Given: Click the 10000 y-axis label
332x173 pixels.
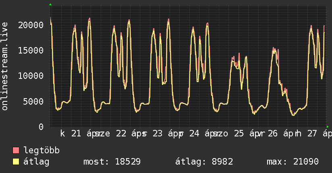Looking at the screenshot, I should [x=31, y=76].
